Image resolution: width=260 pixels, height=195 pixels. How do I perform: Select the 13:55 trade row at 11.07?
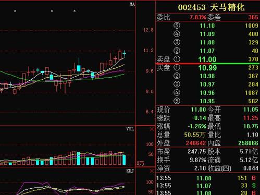coord(208,186)
